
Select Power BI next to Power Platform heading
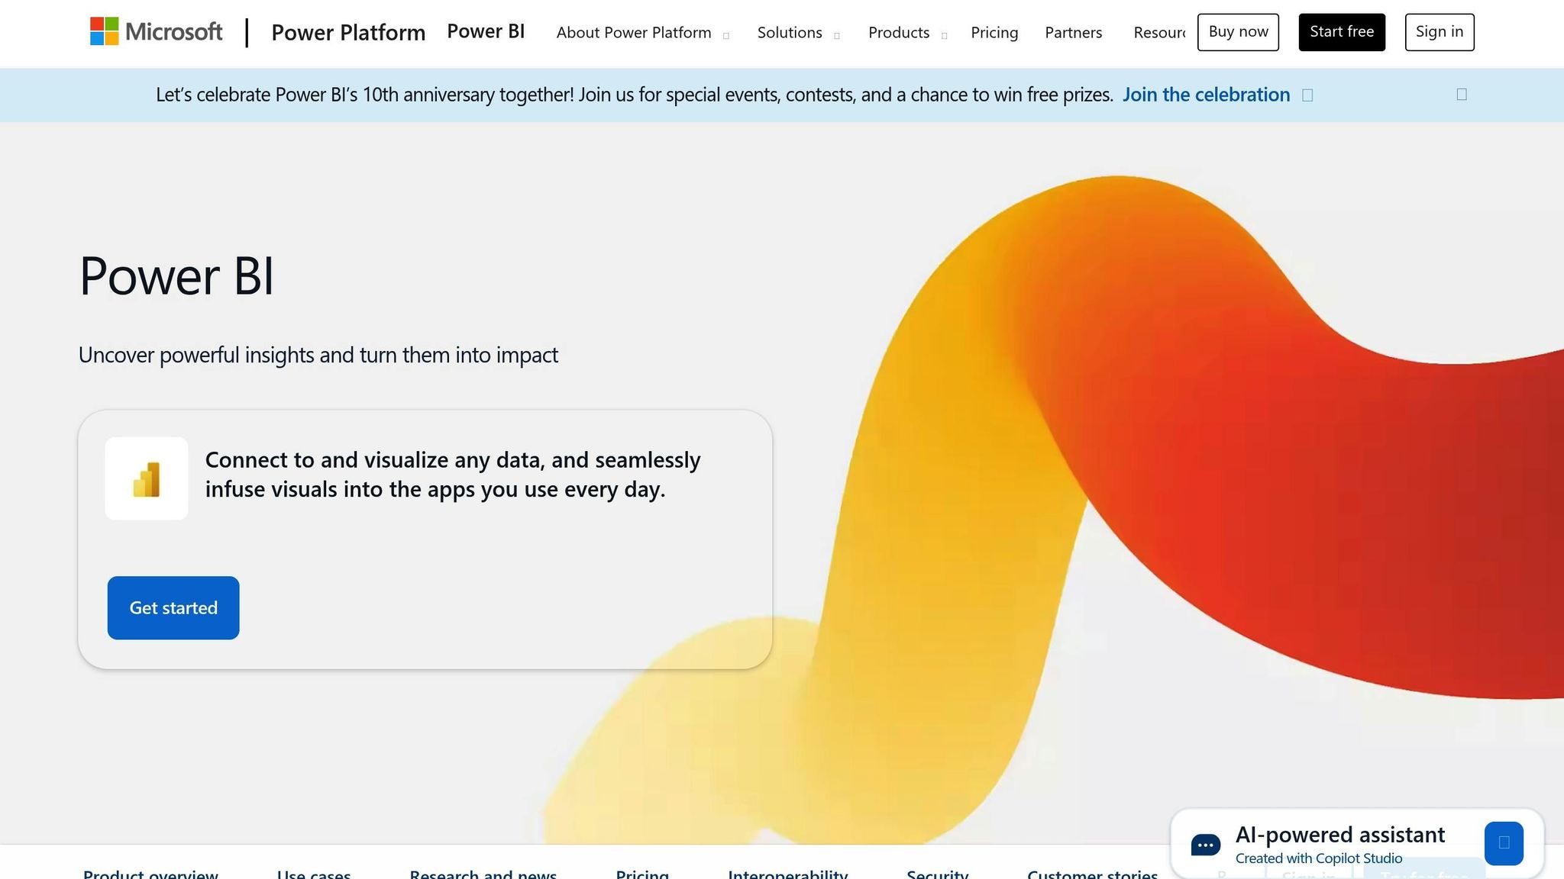[x=486, y=31]
